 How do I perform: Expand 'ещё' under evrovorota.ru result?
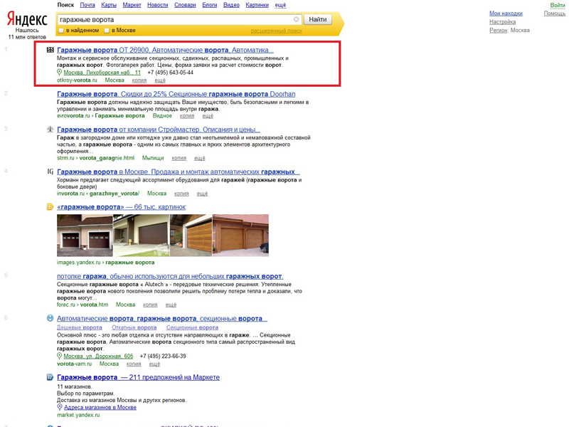[208, 116]
